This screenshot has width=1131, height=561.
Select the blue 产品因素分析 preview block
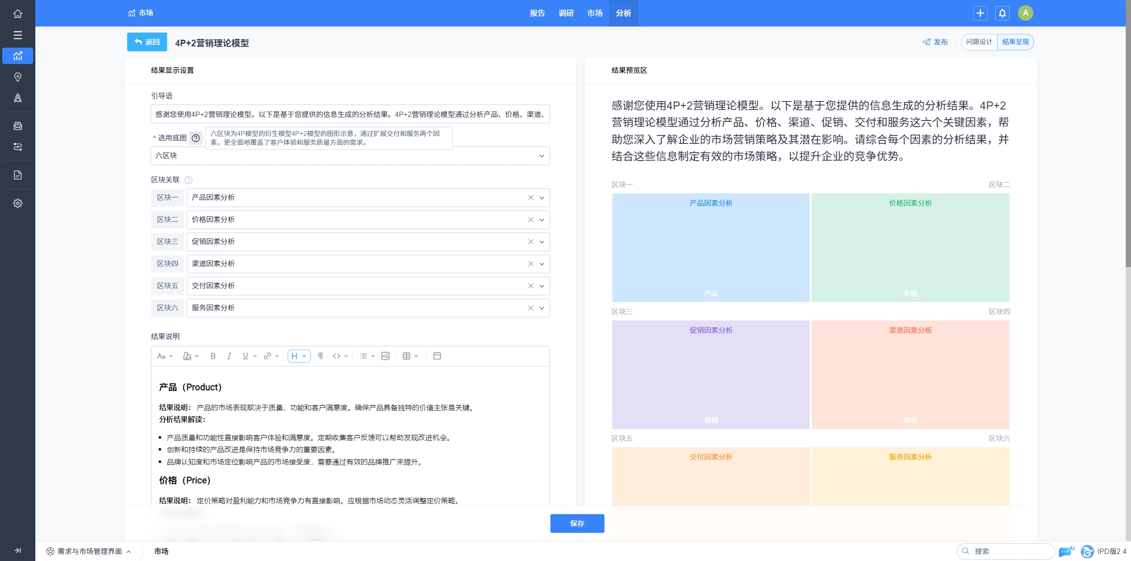pos(711,248)
